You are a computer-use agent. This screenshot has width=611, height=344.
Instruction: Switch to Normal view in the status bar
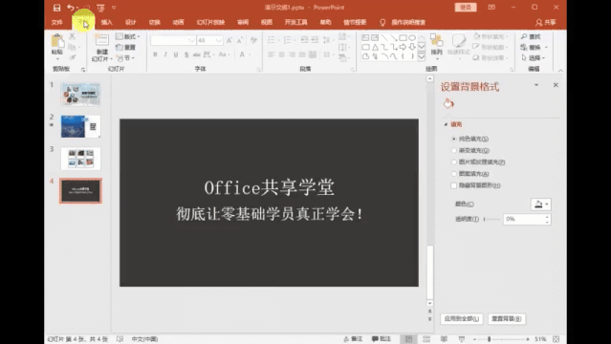[x=408, y=339]
